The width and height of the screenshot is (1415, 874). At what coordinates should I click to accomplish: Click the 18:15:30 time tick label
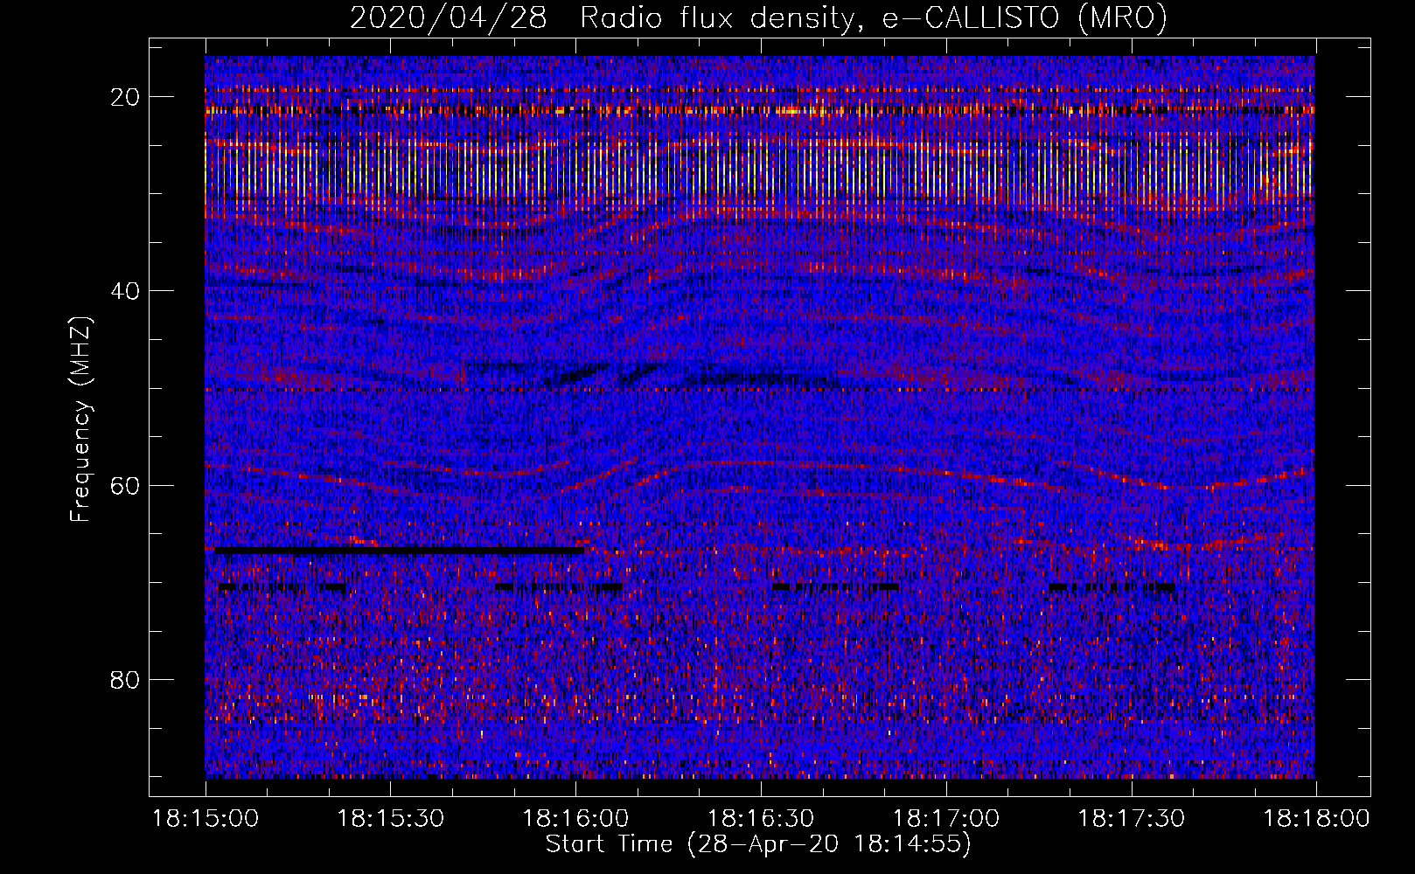tap(390, 819)
